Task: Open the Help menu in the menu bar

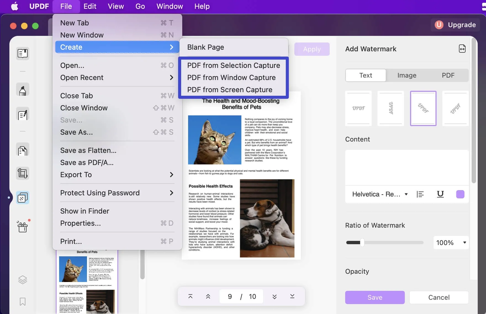Action: [202, 6]
